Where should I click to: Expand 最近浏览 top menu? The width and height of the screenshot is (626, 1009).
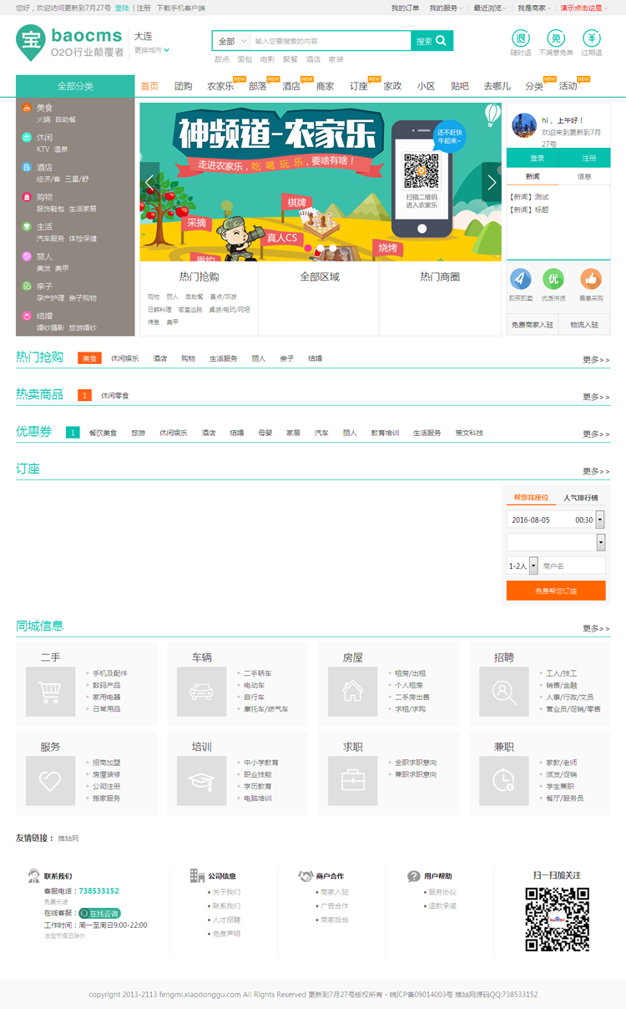tap(490, 8)
